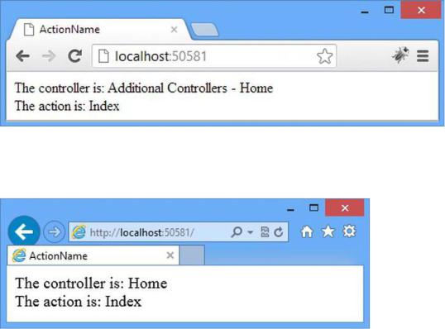
Task: Go back in the Internet Explorer window
Action: [24, 231]
